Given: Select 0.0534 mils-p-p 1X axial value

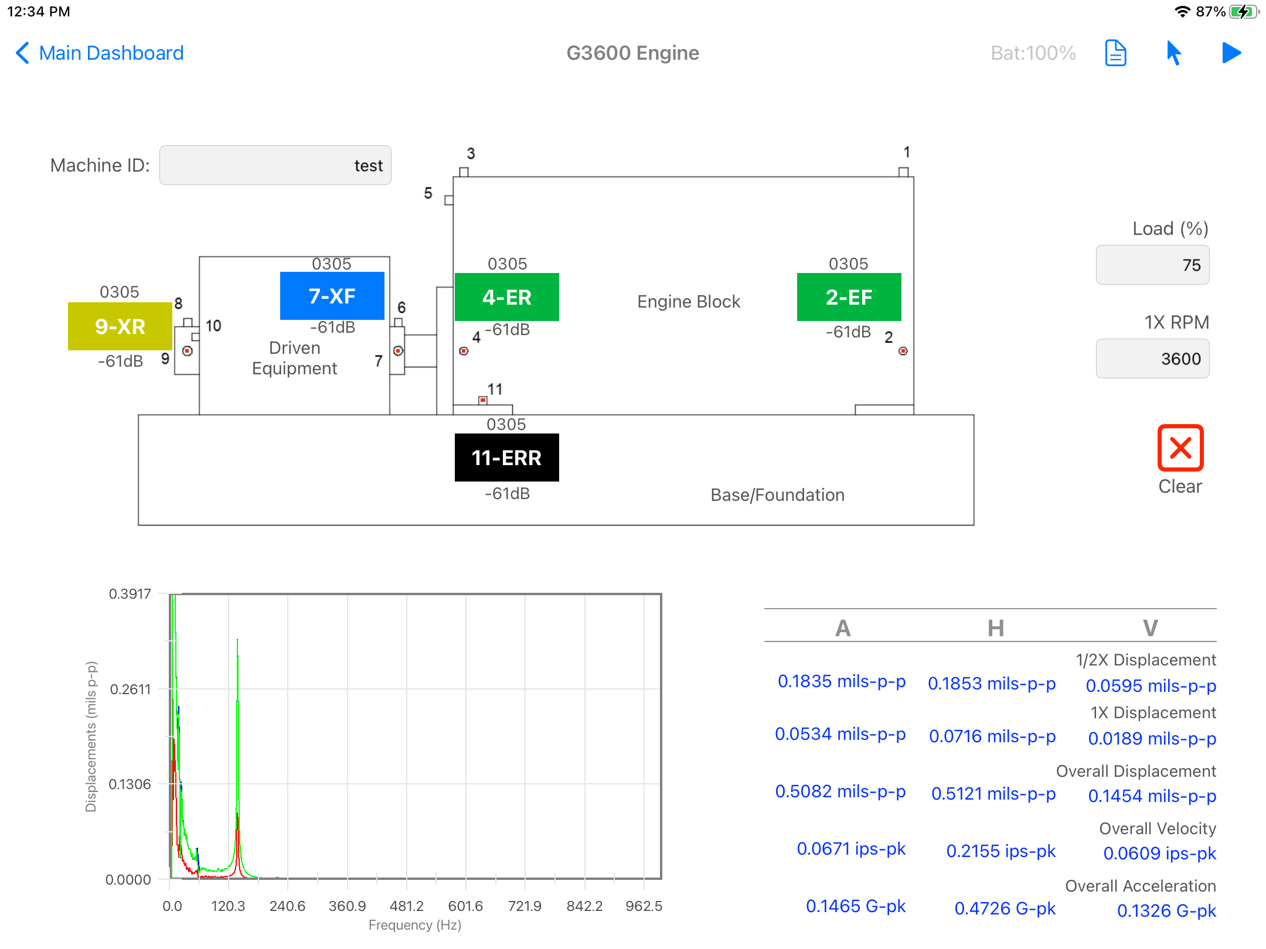Looking at the screenshot, I should 840,734.
